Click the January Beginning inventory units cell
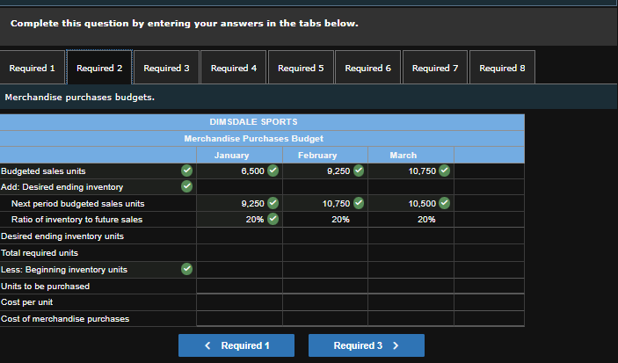The image size is (618, 363). 239,270
